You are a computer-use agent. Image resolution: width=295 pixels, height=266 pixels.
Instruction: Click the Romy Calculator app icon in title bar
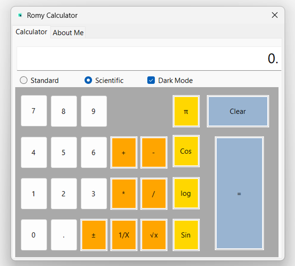click(x=20, y=15)
